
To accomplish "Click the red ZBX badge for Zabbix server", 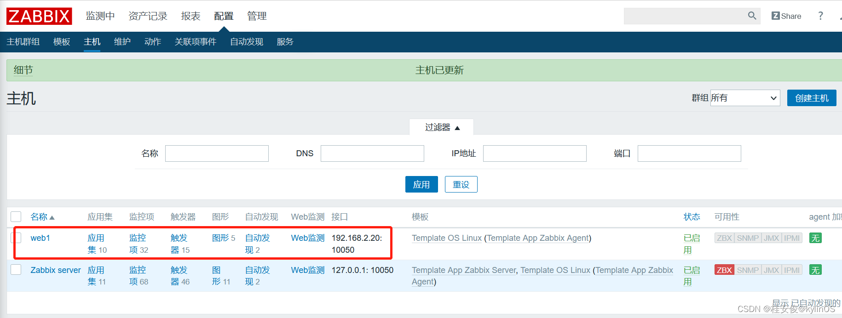I will (x=724, y=270).
